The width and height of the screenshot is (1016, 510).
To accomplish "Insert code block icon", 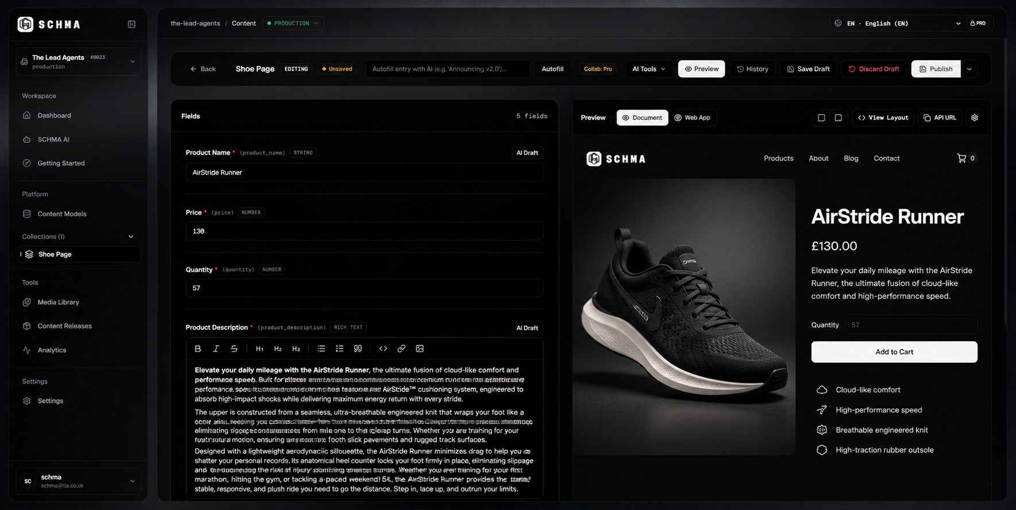I will click(x=383, y=349).
